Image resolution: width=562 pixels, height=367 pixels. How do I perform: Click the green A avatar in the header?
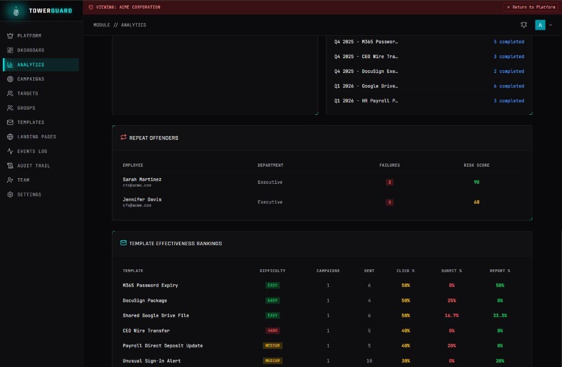[x=540, y=25]
